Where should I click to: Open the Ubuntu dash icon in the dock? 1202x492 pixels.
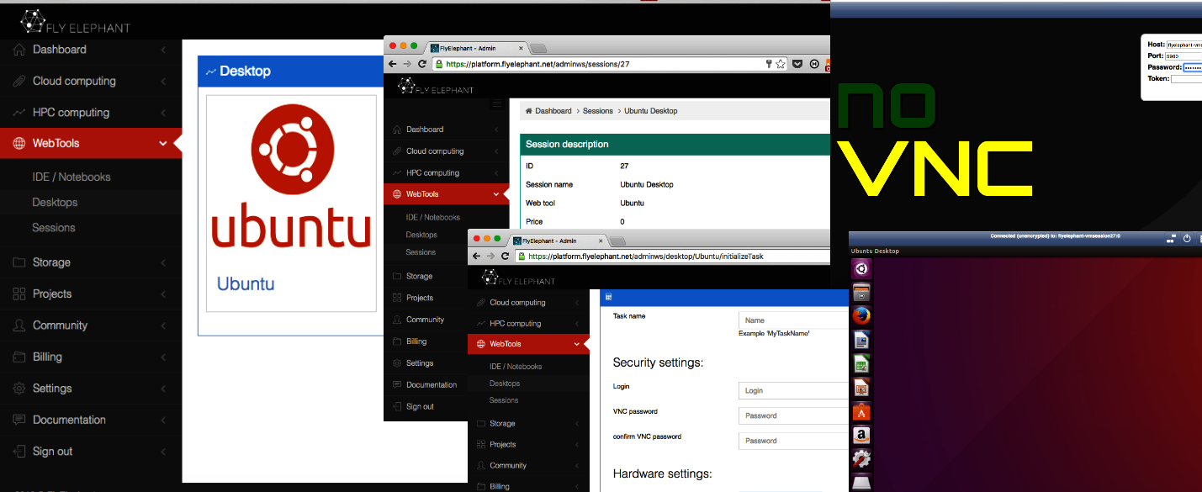[861, 268]
